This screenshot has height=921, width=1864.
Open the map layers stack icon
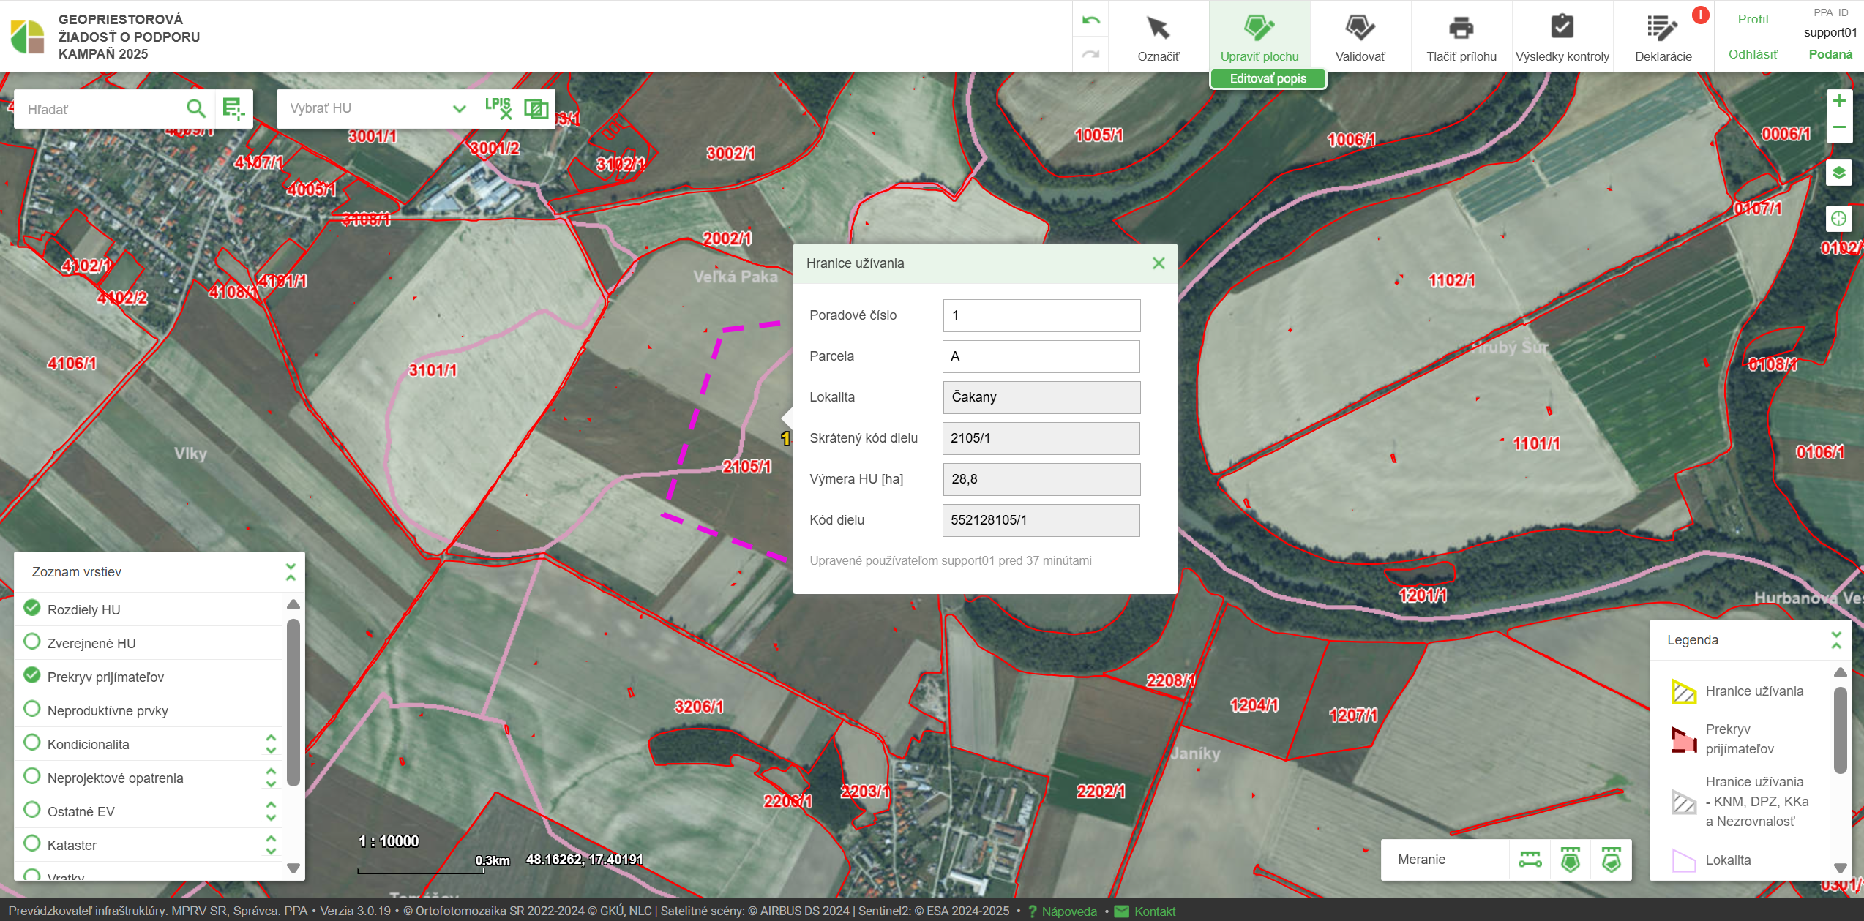point(1839,173)
